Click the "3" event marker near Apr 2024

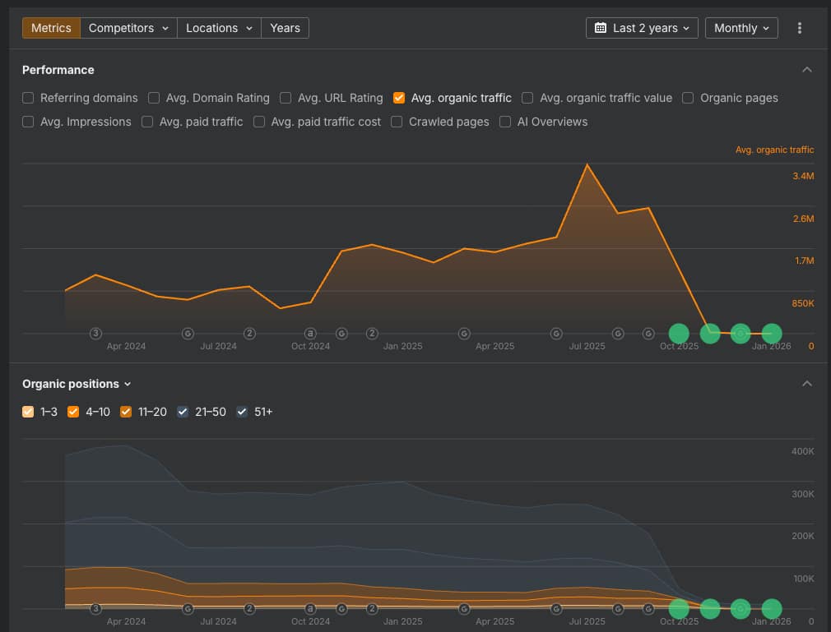(x=95, y=334)
